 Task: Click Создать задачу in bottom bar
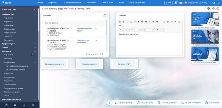(145, 103)
